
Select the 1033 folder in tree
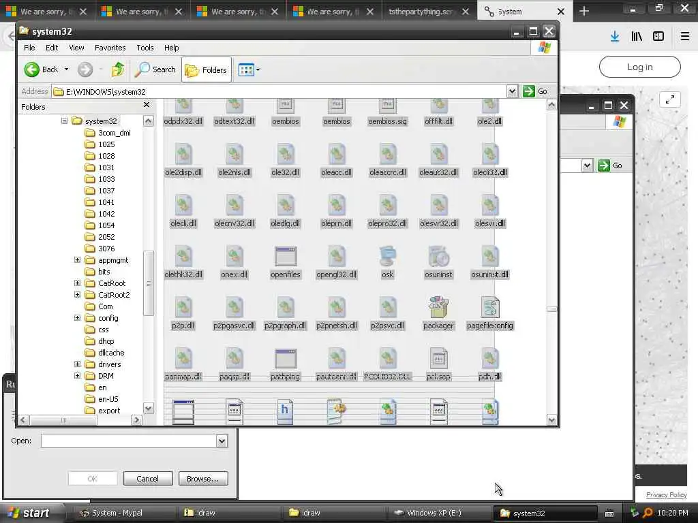[100, 179]
